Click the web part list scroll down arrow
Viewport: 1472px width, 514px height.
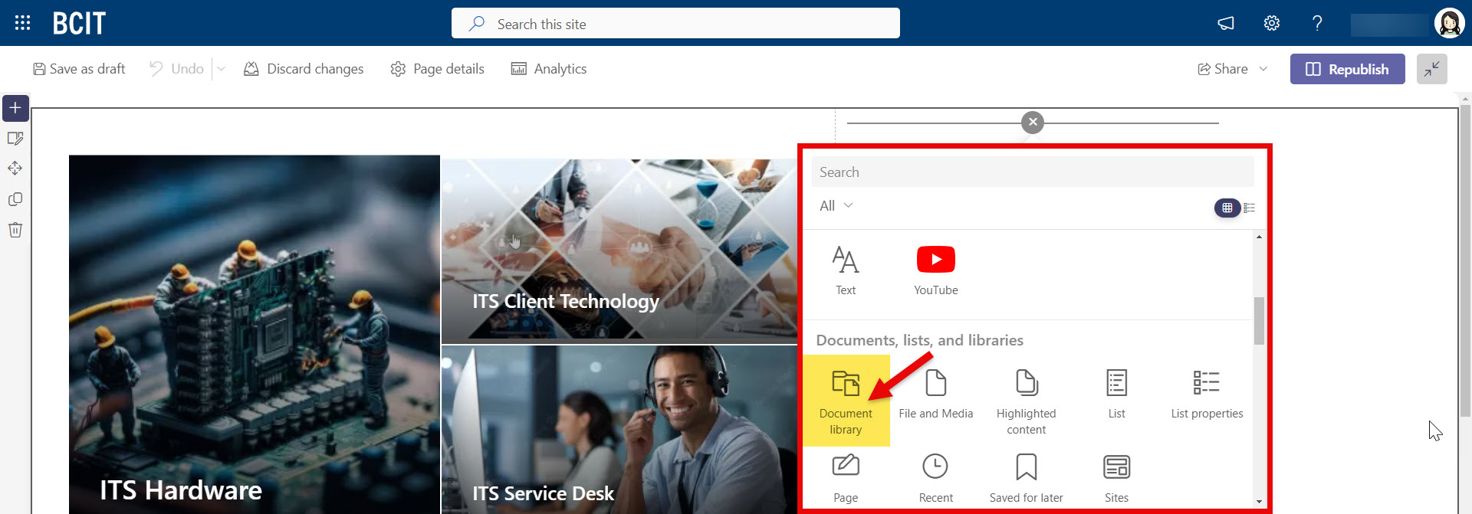[x=1259, y=502]
